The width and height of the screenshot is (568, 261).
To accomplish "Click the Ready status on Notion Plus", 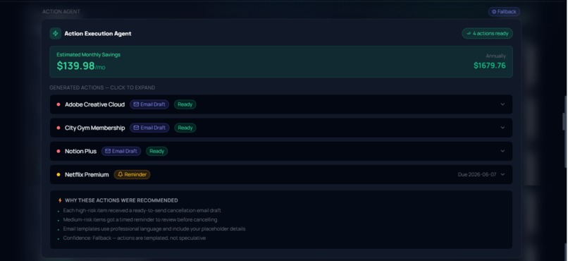I will (x=157, y=151).
